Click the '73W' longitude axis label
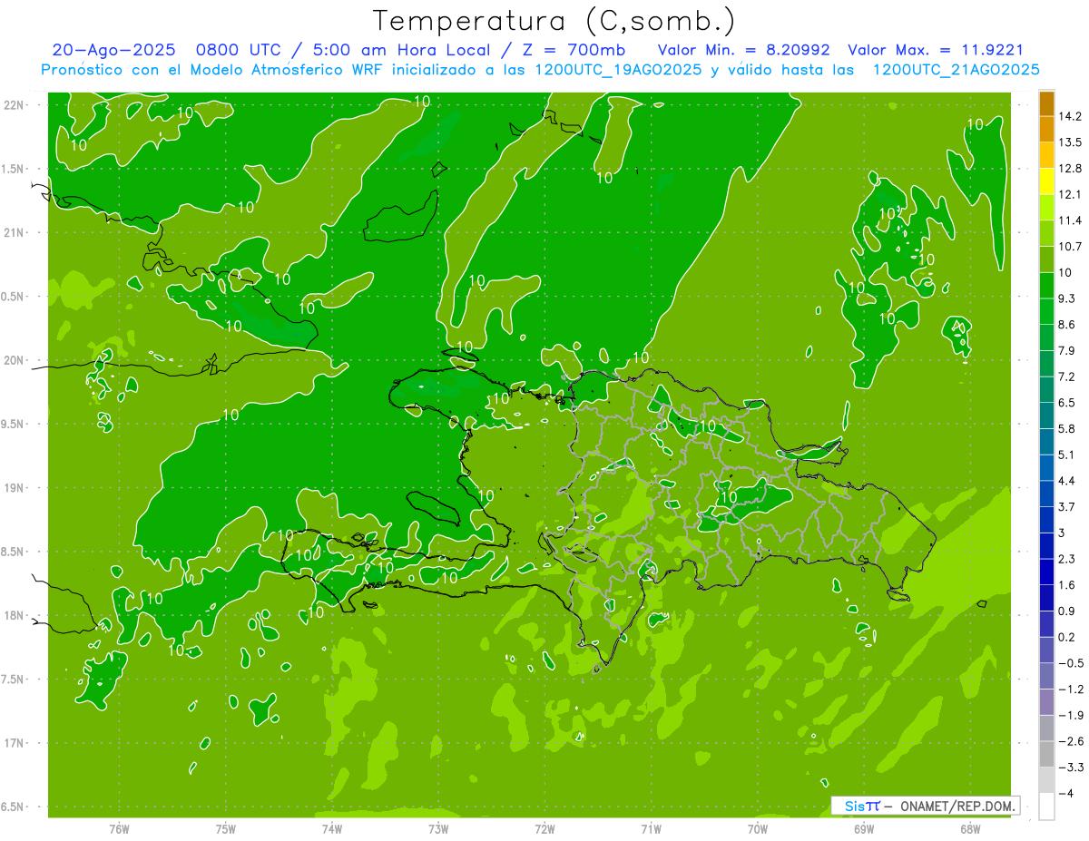1089x841 pixels. tap(438, 828)
